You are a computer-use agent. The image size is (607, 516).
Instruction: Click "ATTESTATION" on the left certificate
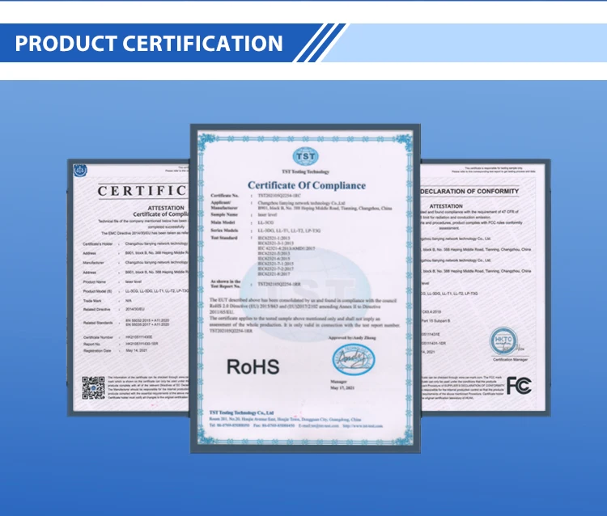click(166, 208)
